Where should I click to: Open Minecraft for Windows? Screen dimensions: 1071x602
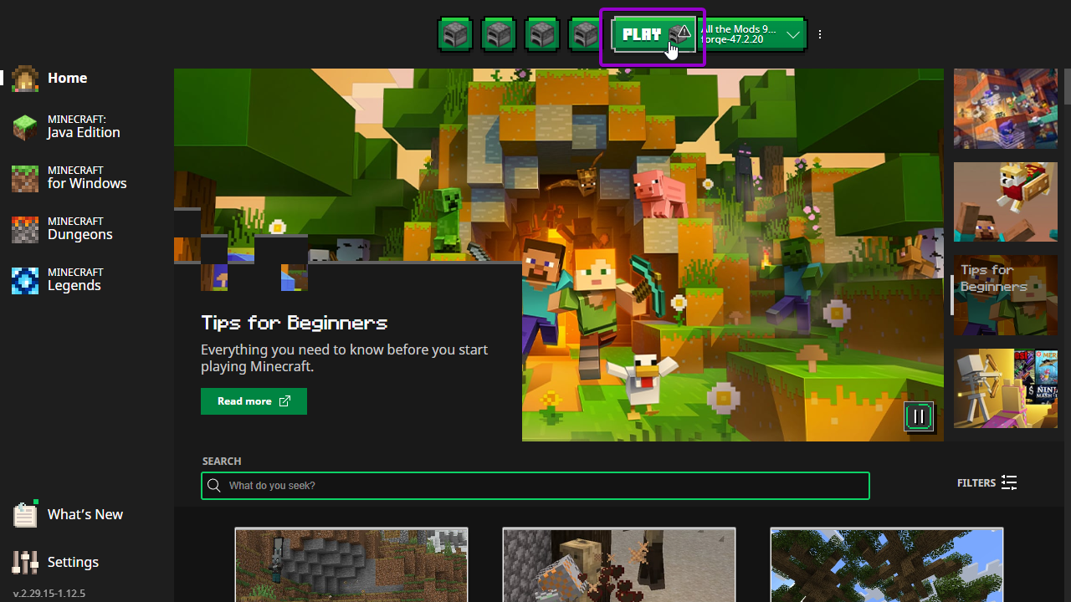pyautogui.click(x=86, y=178)
